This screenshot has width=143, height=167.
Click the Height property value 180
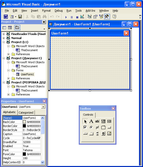(x=32, y=158)
